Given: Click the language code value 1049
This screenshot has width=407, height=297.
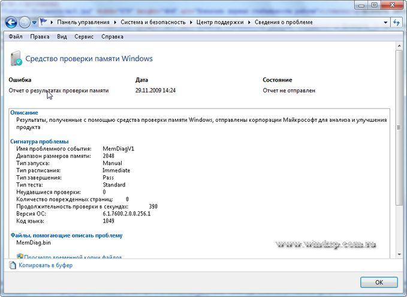Looking at the screenshot, I should tap(108, 221).
